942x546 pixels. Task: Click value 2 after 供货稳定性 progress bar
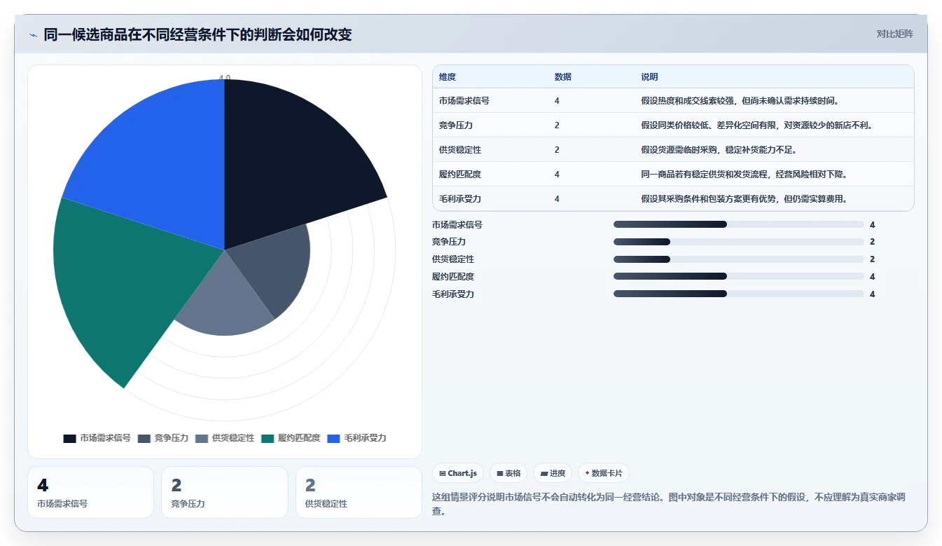tap(873, 259)
